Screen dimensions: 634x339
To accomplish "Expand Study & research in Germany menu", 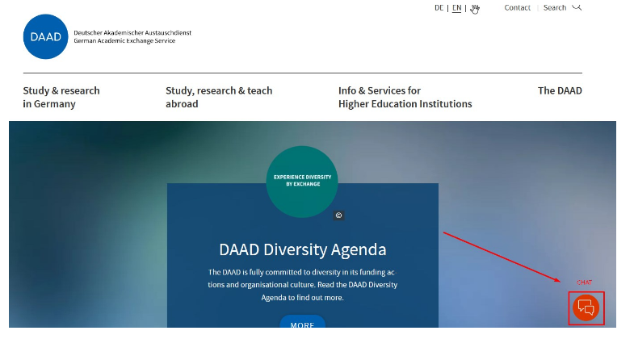I will click(x=61, y=98).
